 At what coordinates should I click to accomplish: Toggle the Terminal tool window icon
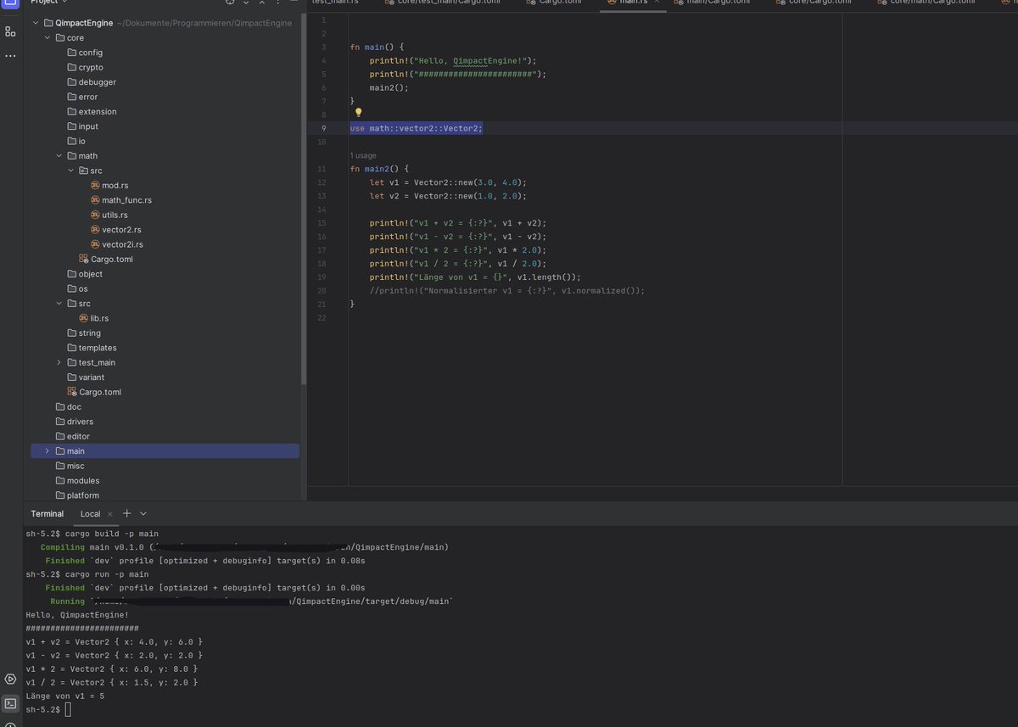click(x=9, y=704)
